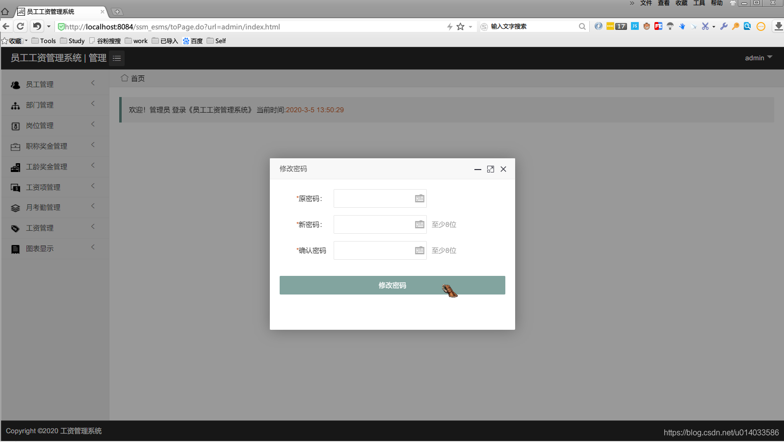Viewport: 784px width, 442px height.
Task: Open the Tools bookmark folder
Action: coord(44,41)
